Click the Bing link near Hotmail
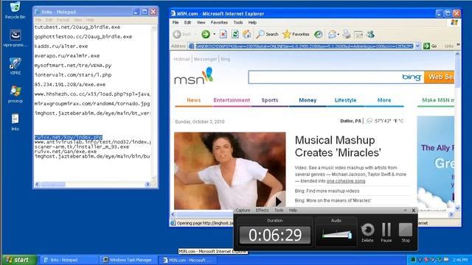Image resolution: width=472 pixels, height=265 pixels. pos(226,59)
